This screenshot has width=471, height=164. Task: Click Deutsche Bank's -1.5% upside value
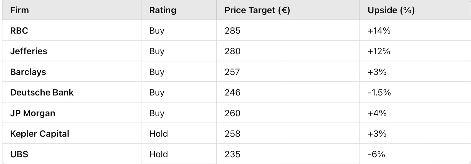[379, 93]
